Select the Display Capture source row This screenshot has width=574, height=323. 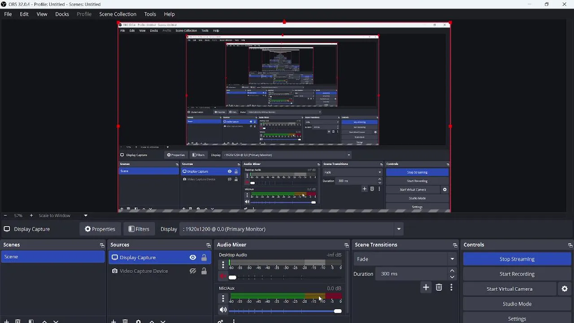pyautogui.click(x=160, y=258)
